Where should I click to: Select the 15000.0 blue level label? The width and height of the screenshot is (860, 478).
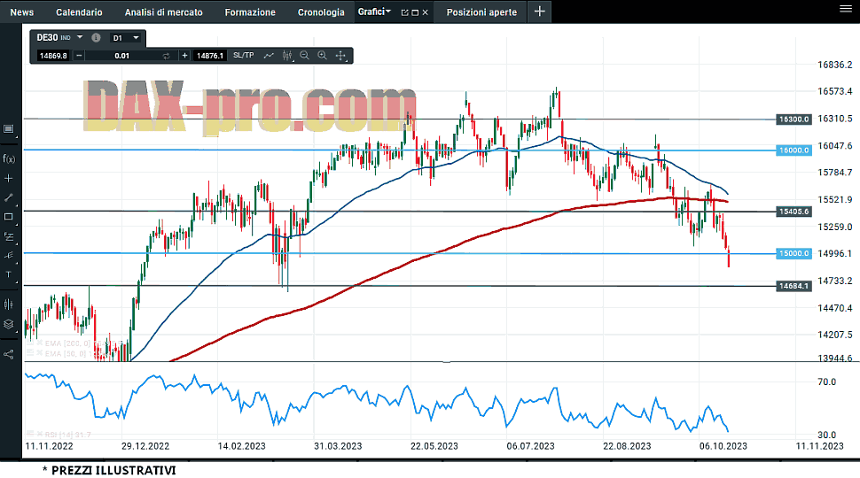pyautogui.click(x=794, y=253)
